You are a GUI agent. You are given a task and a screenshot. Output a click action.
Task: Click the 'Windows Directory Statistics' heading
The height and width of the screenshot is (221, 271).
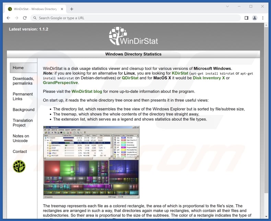pos(133,54)
